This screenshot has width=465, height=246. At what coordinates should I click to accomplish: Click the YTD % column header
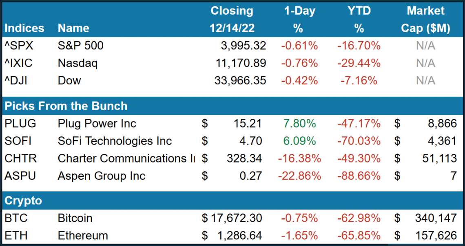click(359, 19)
